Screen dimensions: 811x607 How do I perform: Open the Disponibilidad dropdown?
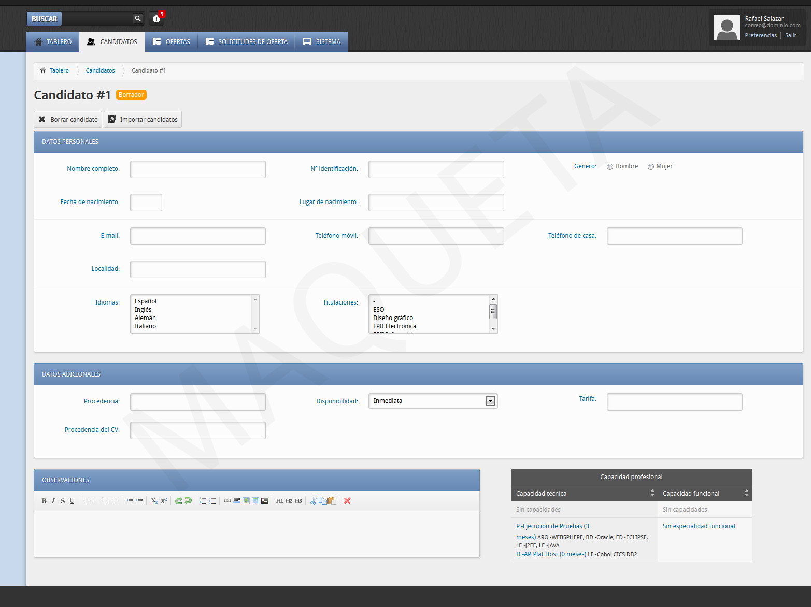click(x=490, y=401)
